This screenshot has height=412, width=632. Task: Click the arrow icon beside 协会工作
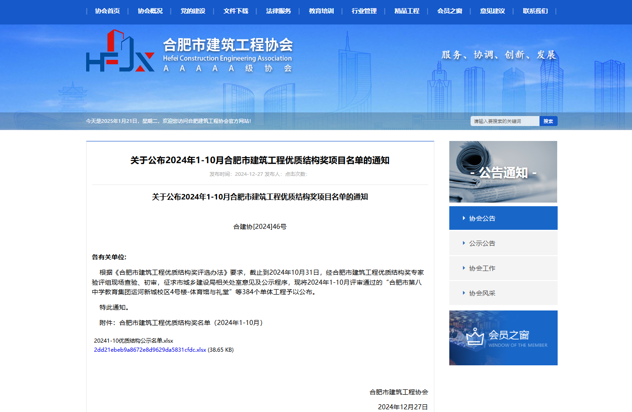tap(463, 268)
